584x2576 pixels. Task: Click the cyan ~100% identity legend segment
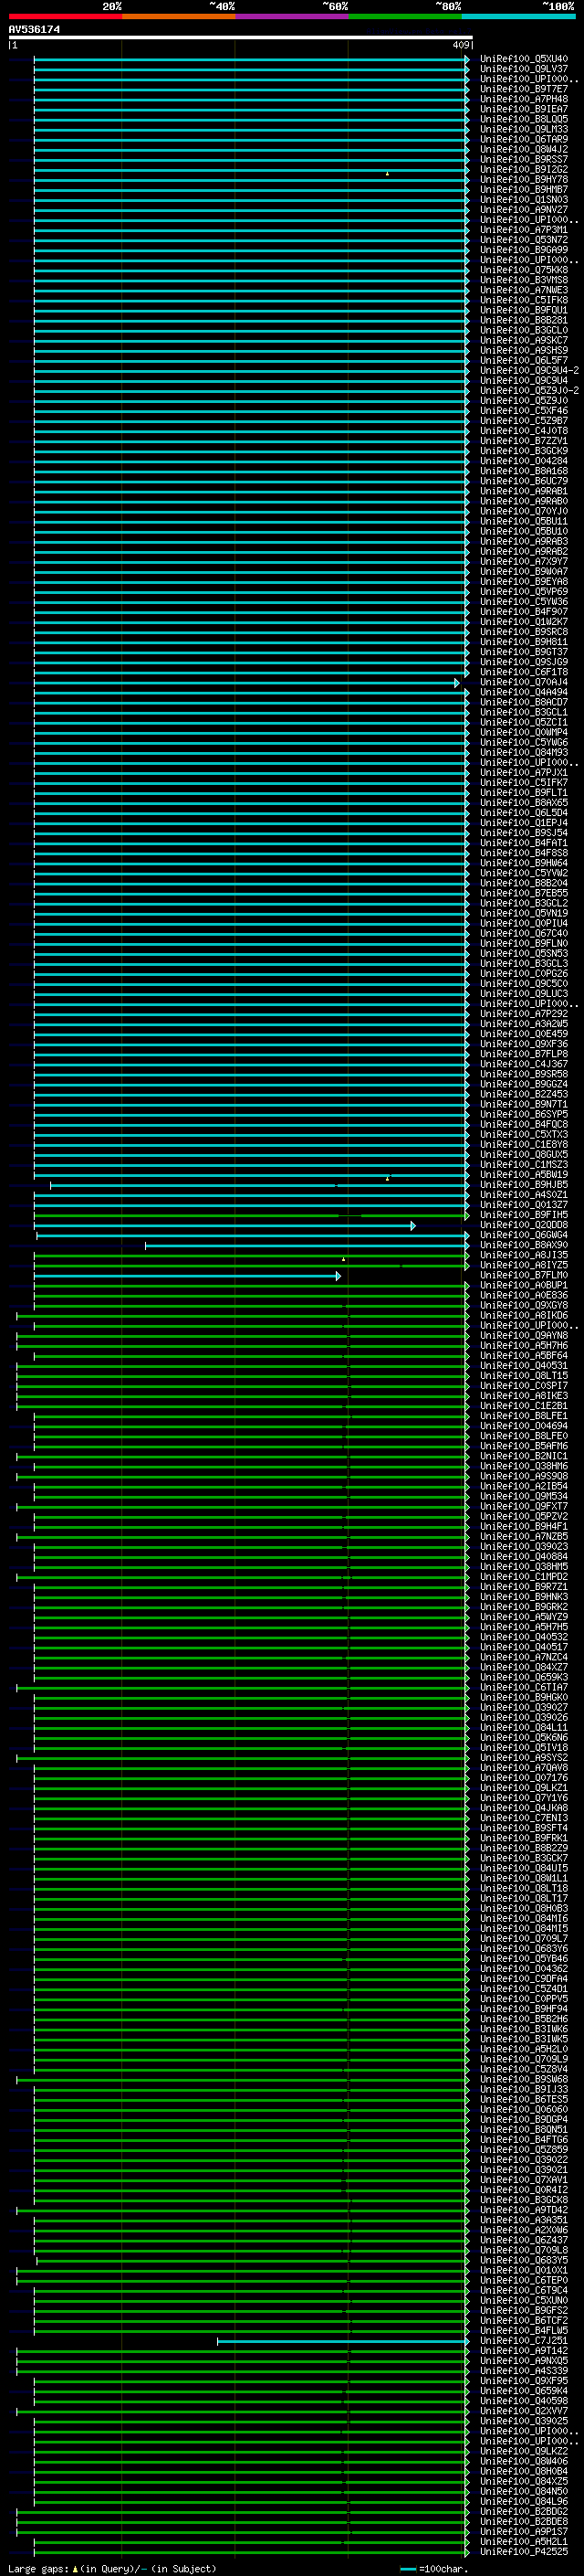[518, 16]
